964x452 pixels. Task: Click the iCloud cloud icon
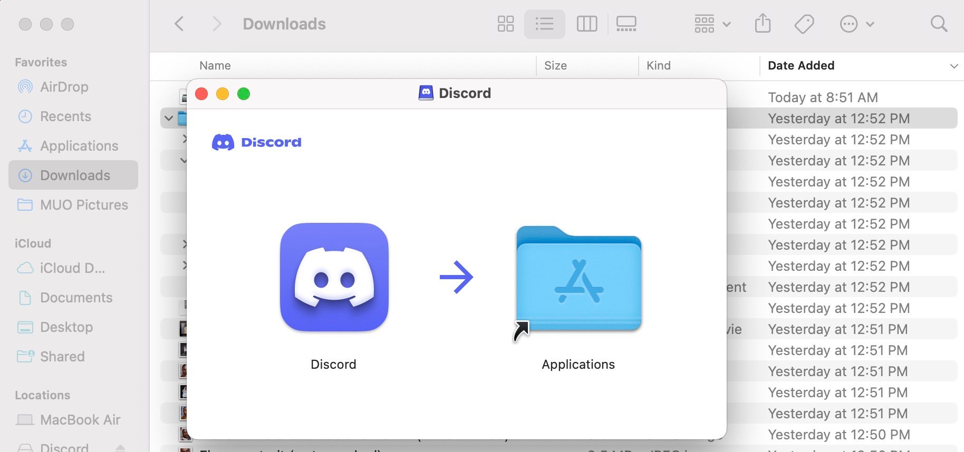[25, 268]
